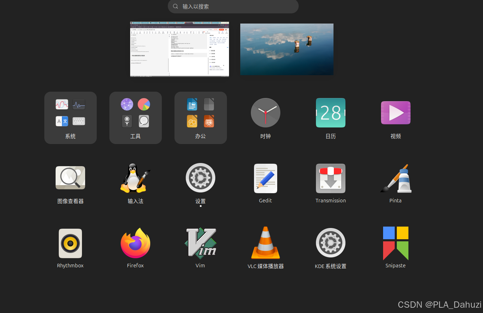Screen dimensions: 483x313
Task: Launch the 视频 video player
Action: tap(395, 112)
